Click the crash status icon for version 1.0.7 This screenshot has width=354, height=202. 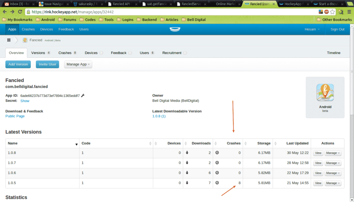tap(217, 163)
